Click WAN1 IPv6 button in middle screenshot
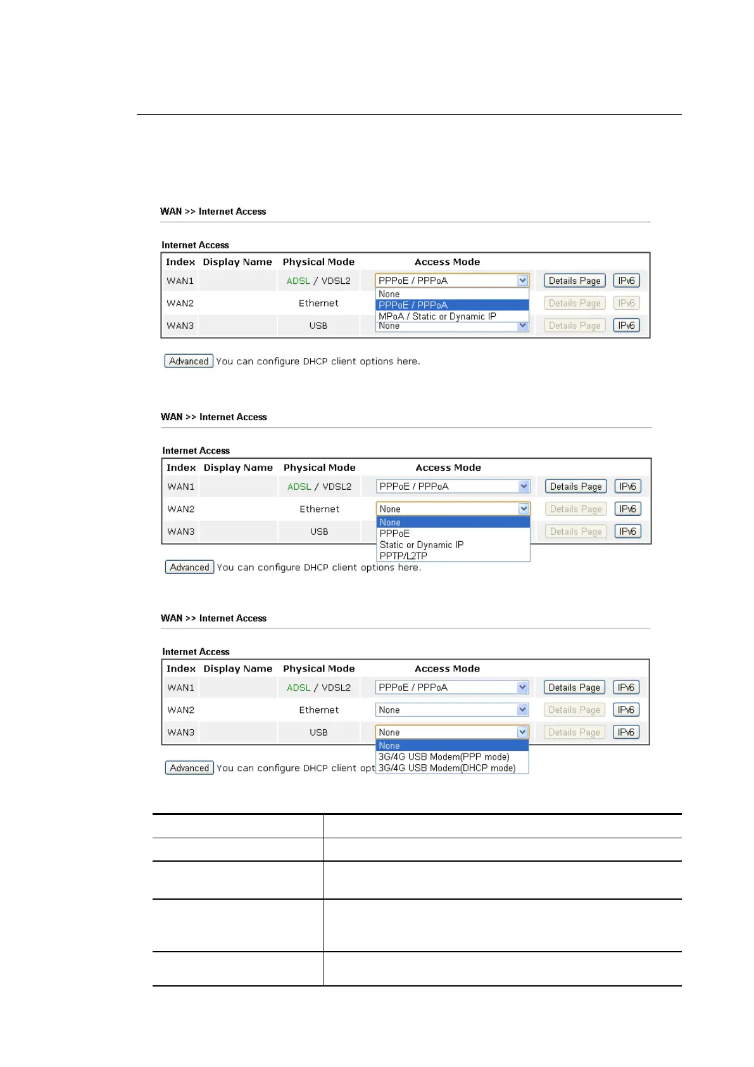This screenshot has width=754, height=1067. 627,487
